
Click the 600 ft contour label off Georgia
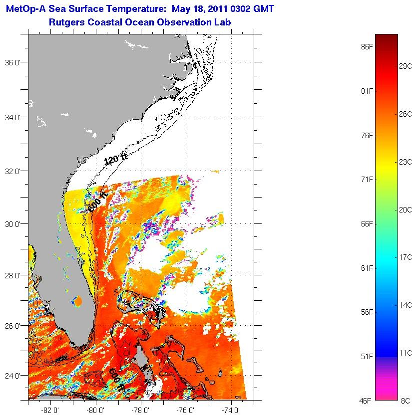[97, 202]
